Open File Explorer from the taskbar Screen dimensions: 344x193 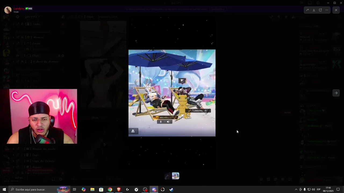92,190
